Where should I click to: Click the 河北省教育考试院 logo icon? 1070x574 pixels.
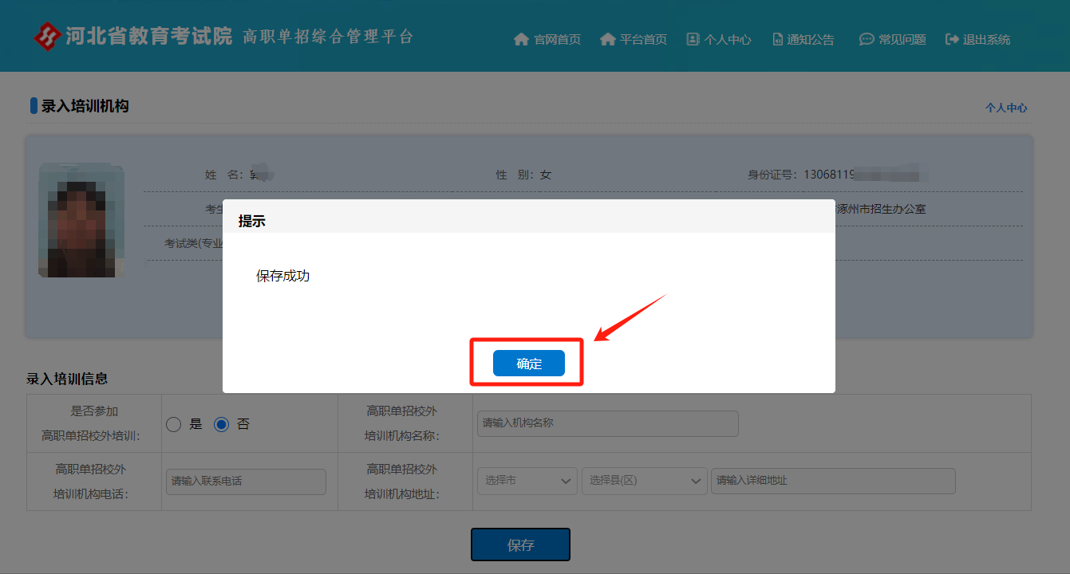[x=48, y=36]
